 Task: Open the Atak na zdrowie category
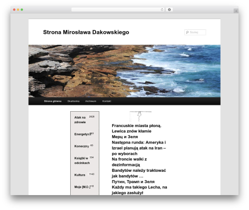pyautogui.click(x=80, y=120)
